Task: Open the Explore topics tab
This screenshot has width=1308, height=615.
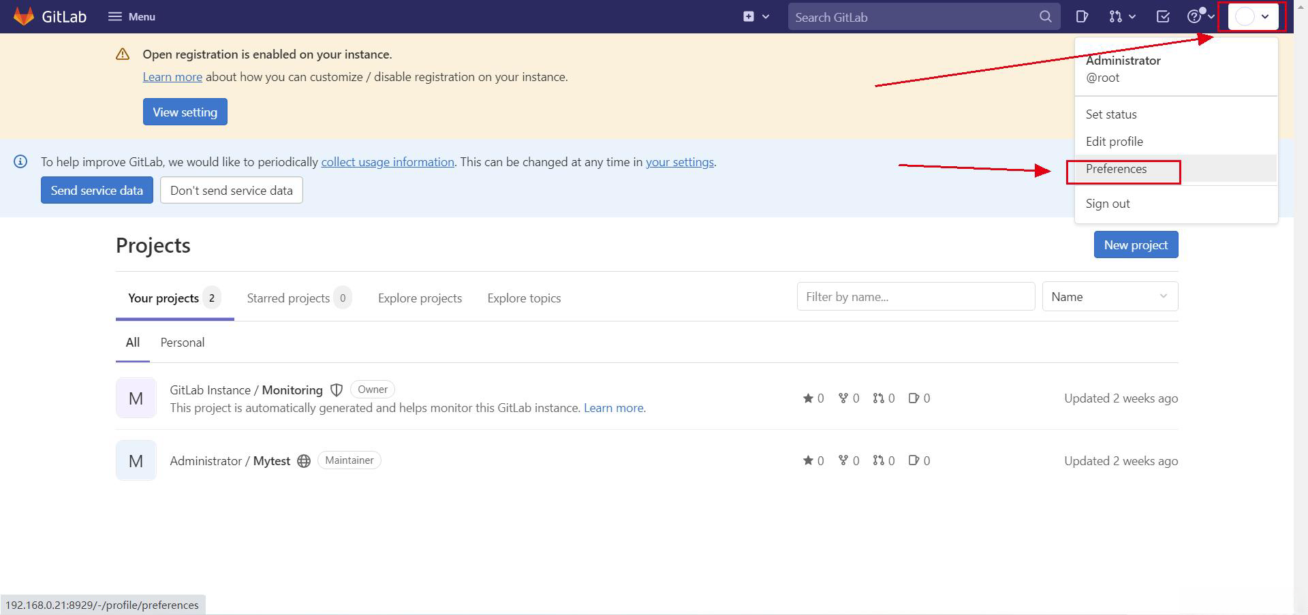Action: [524, 298]
